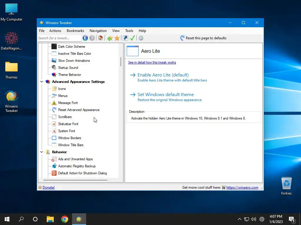The width and height of the screenshot is (301, 225).
Task: Open the notification center icon
Action: click(x=292, y=219)
